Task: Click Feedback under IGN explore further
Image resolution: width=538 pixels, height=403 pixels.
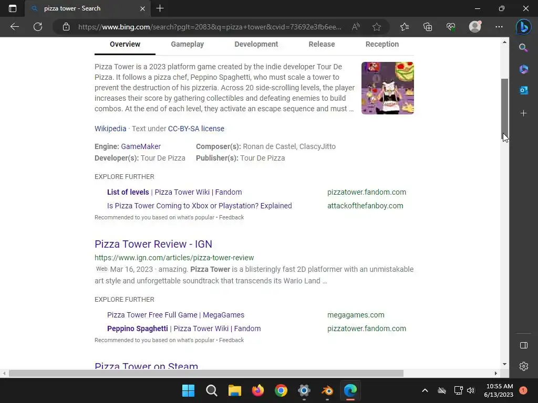Action: tap(231, 340)
